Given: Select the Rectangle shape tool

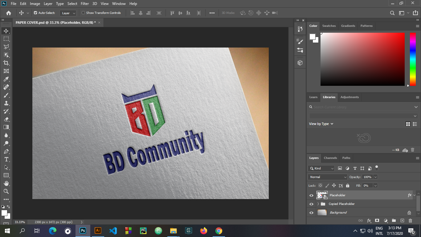Looking at the screenshot, I should (6, 175).
